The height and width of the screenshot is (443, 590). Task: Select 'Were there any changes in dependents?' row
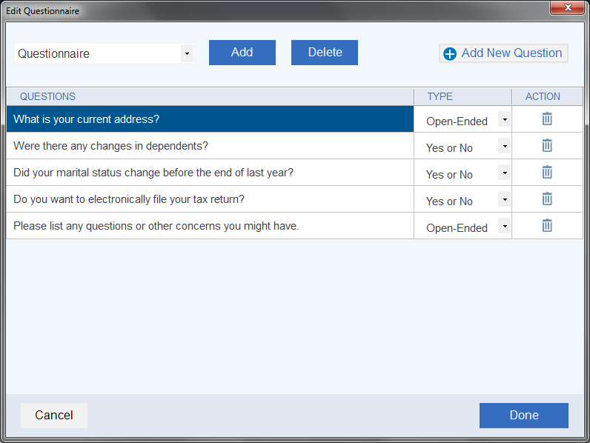click(210, 145)
